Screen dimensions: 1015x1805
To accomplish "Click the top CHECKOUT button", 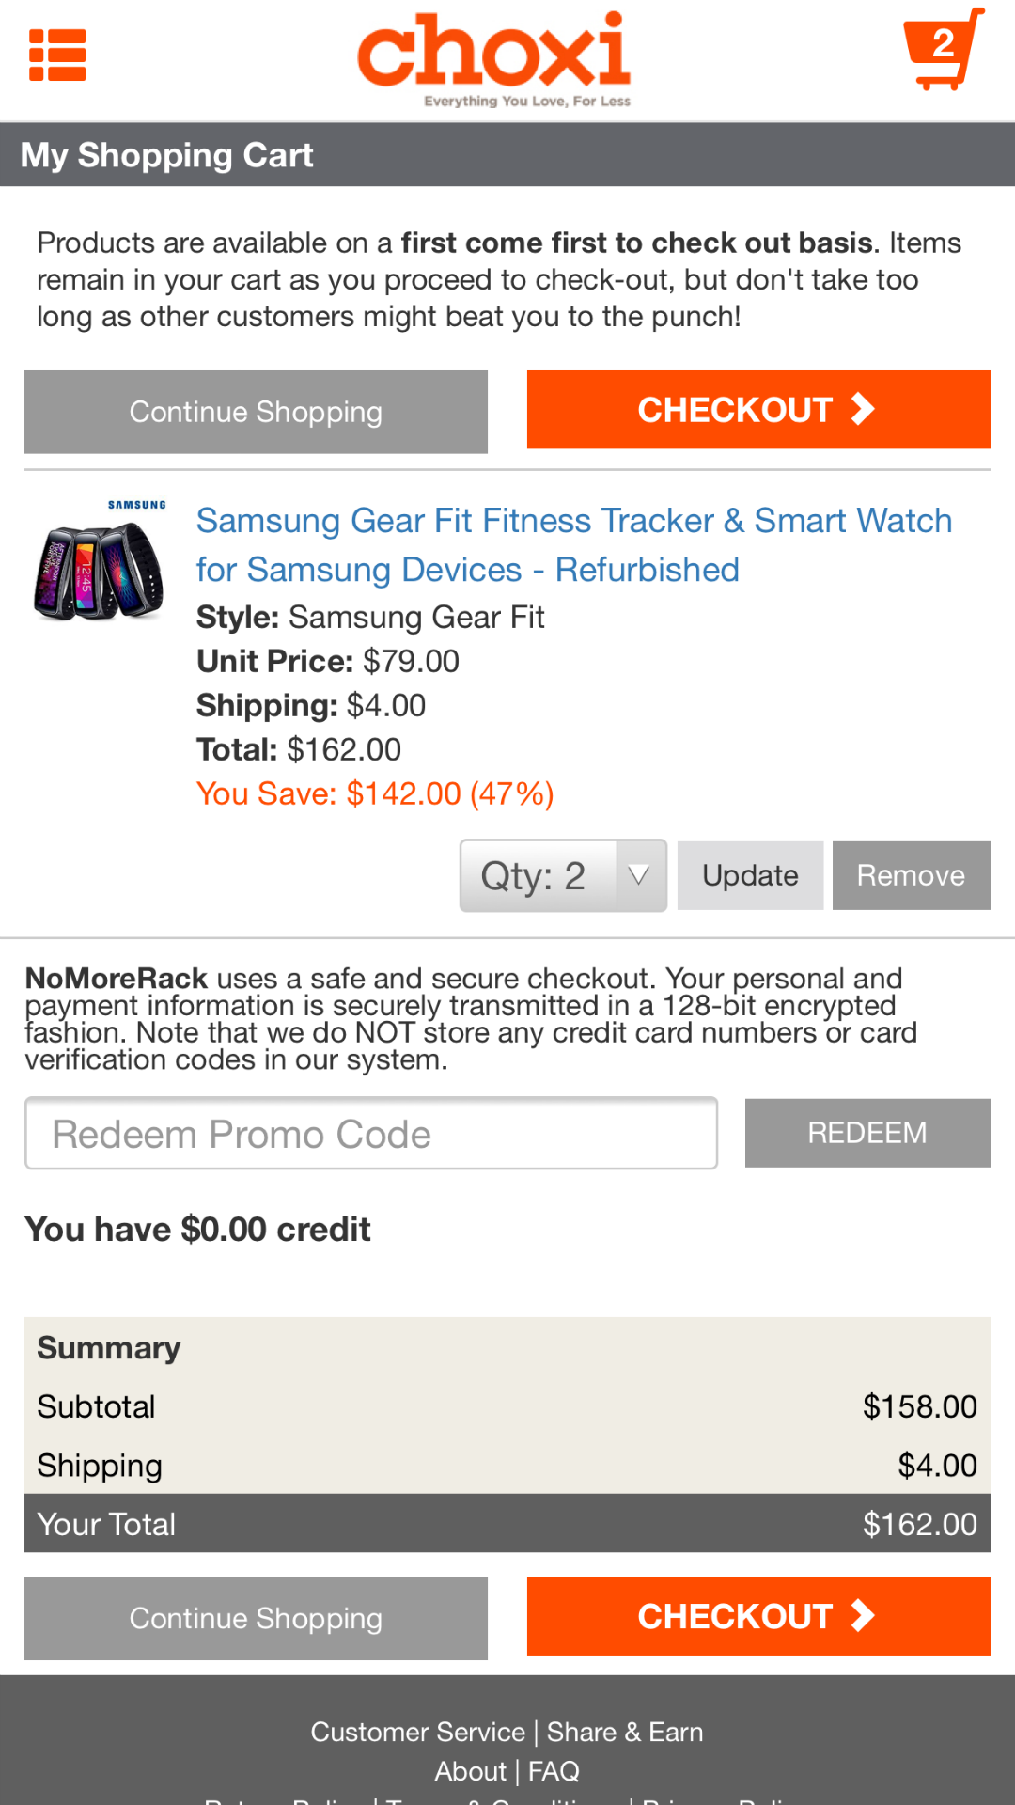I will pos(757,410).
